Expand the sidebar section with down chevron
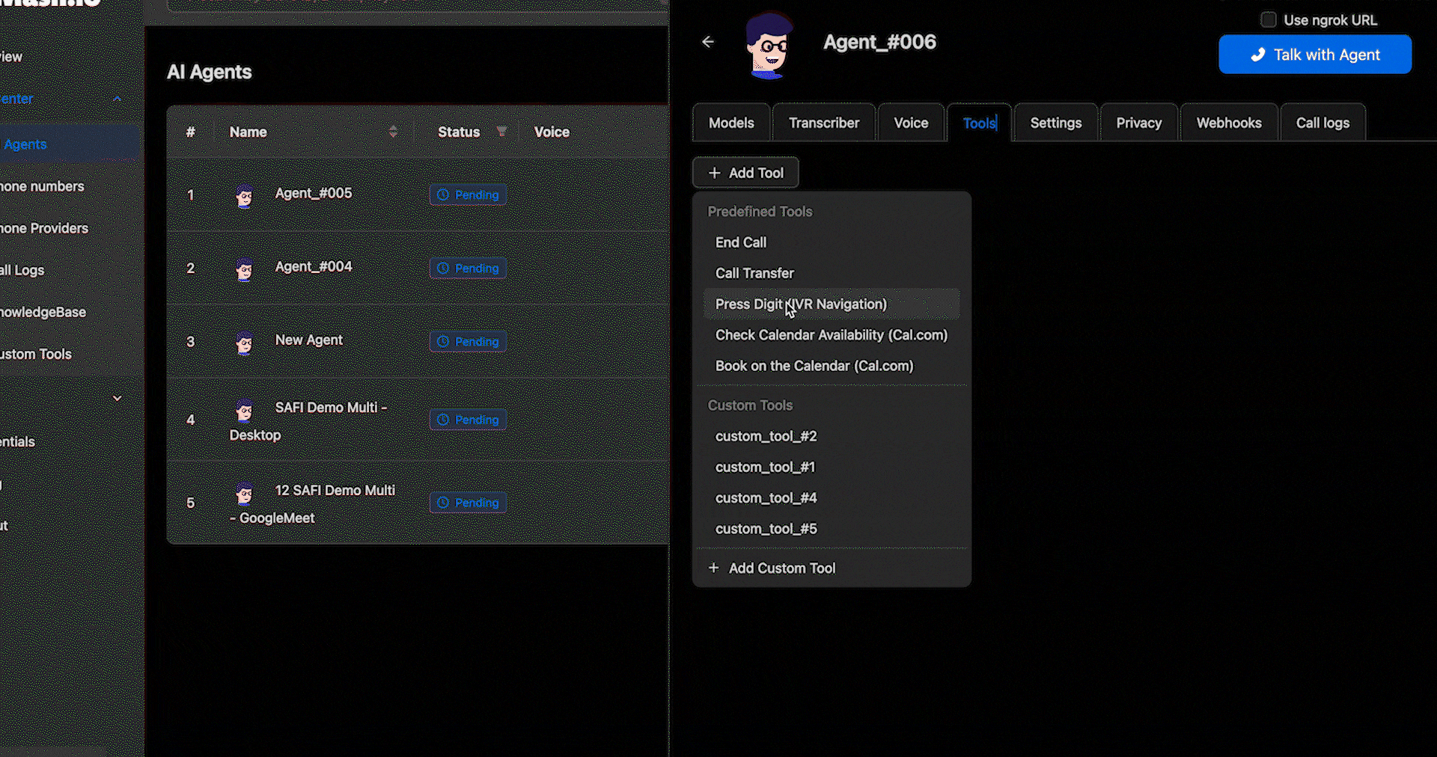This screenshot has height=757, width=1437. pos(117,398)
